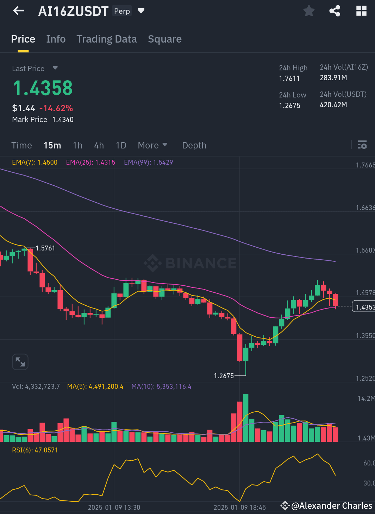Expand chart to fullscreen with arrows icon
This screenshot has height=514, width=375.
[x=20, y=362]
